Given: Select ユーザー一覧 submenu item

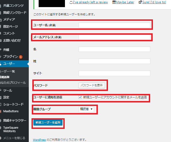Looking at the screenshot, I should click(7, 72).
